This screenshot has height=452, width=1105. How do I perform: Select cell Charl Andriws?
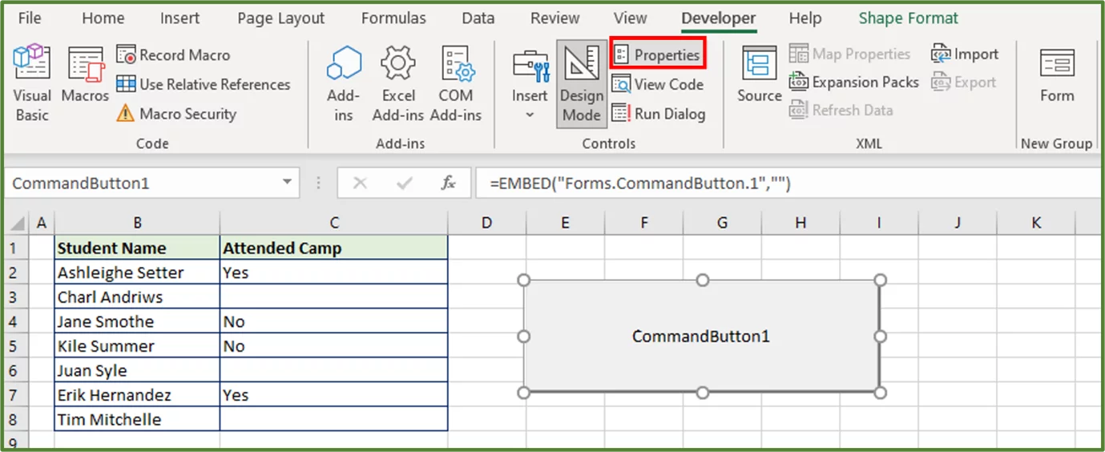coord(137,297)
